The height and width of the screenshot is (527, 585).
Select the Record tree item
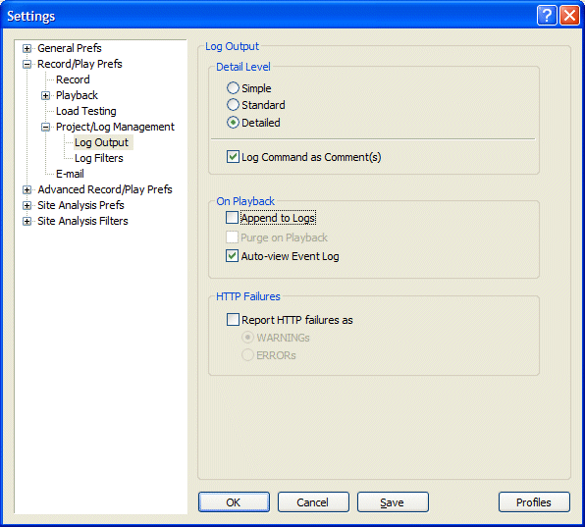click(x=73, y=79)
